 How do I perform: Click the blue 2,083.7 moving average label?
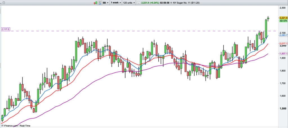click(x=283, y=35)
